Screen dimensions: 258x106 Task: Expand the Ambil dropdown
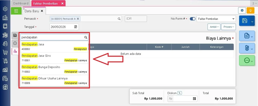click(x=214, y=27)
